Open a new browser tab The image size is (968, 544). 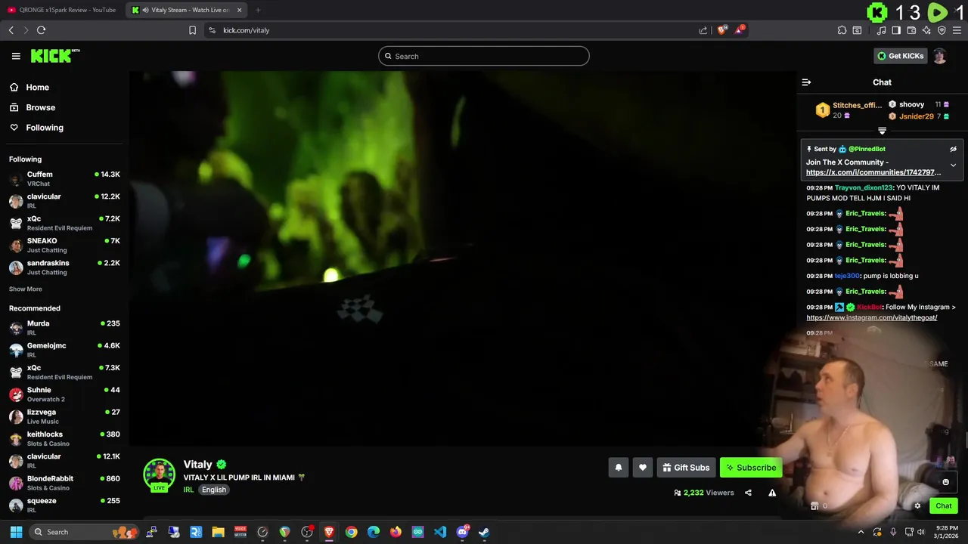[x=258, y=10]
